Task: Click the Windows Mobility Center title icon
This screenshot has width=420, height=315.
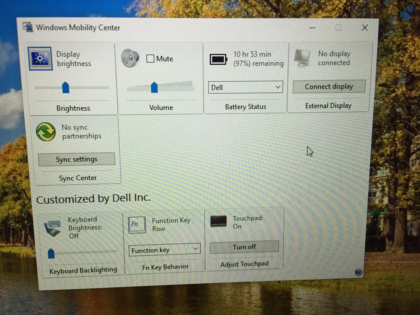Action: point(28,27)
